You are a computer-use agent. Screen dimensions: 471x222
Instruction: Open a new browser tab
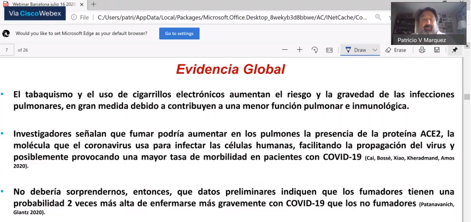(x=93, y=4)
